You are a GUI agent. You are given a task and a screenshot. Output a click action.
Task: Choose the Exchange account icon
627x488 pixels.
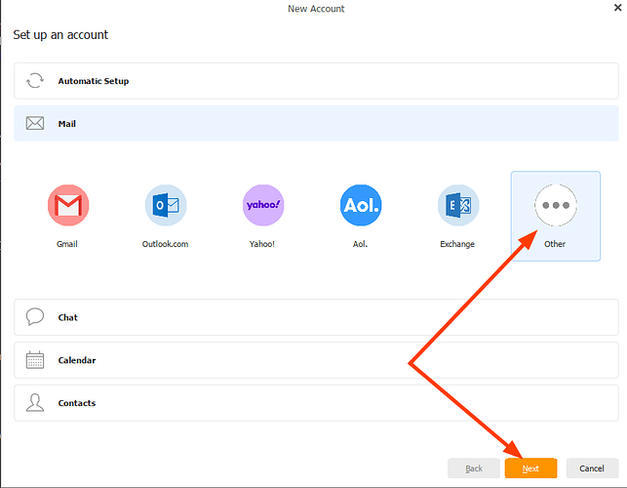tap(457, 205)
